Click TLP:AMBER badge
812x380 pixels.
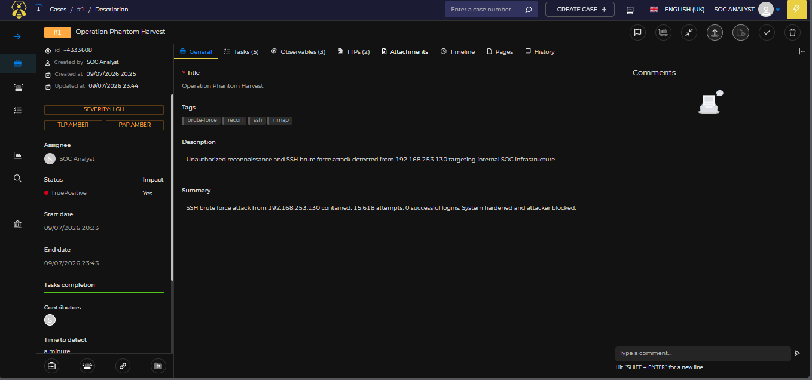73,125
